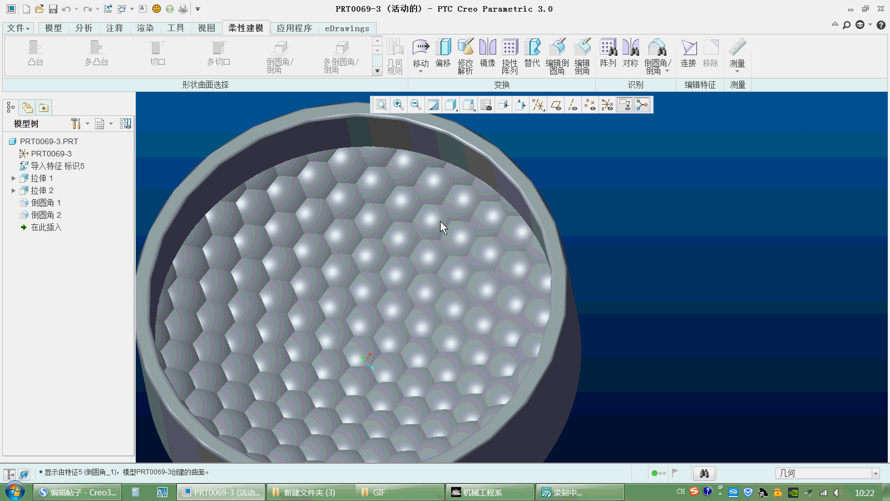Toggle datum axis display
Viewport: 890px width, 501px height.
[x=573, y=105]
